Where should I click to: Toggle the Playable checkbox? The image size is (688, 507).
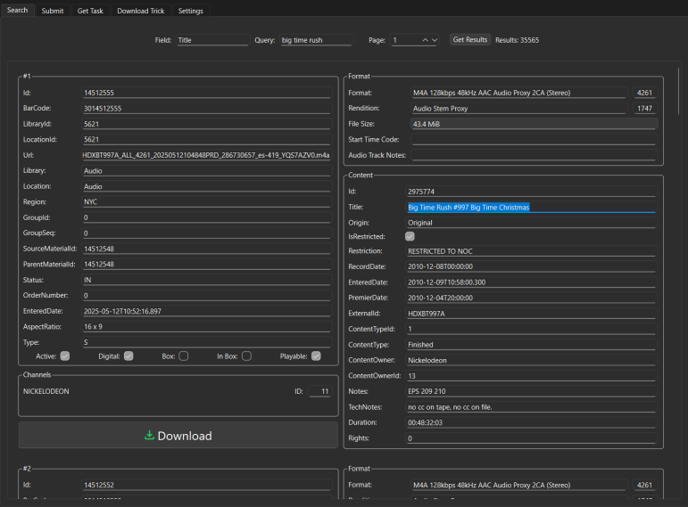point(316,356)
